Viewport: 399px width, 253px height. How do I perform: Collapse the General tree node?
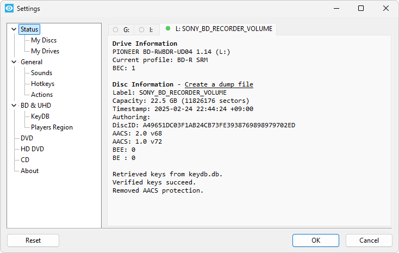(x=14, y=62)
